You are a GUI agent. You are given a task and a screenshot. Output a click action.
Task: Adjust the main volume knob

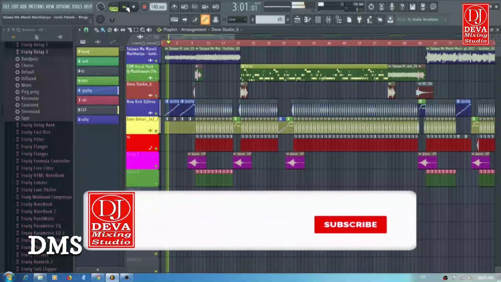pos(101,7)
